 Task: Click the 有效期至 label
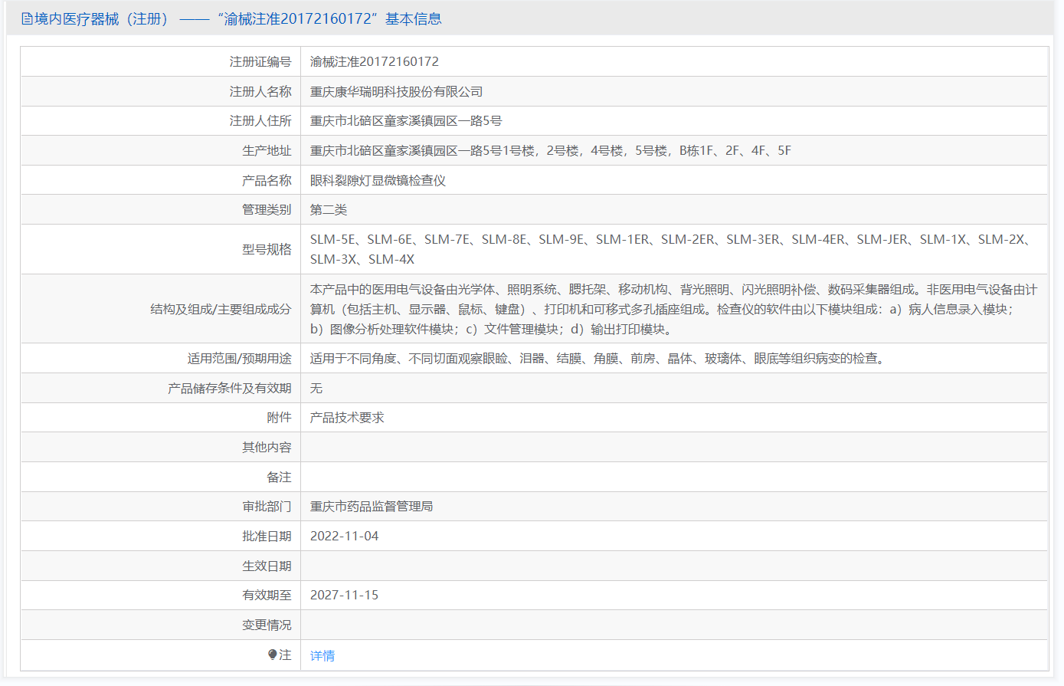(267, 596)
